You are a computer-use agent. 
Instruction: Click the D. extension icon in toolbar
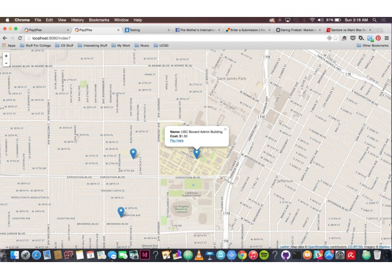361,38
